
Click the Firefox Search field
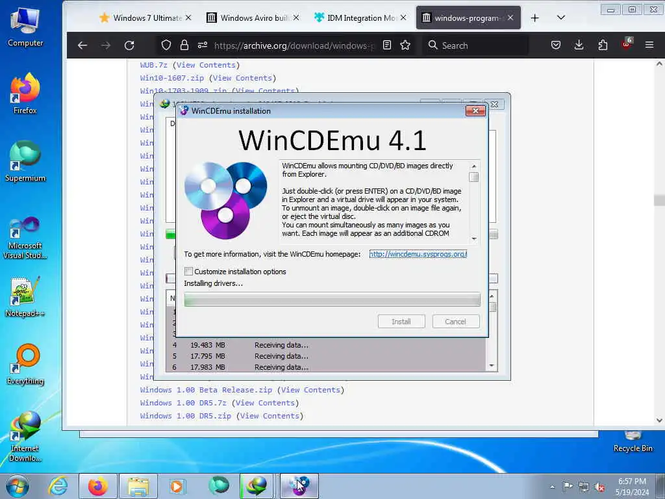pyautogui.click(x=476, y=45)
